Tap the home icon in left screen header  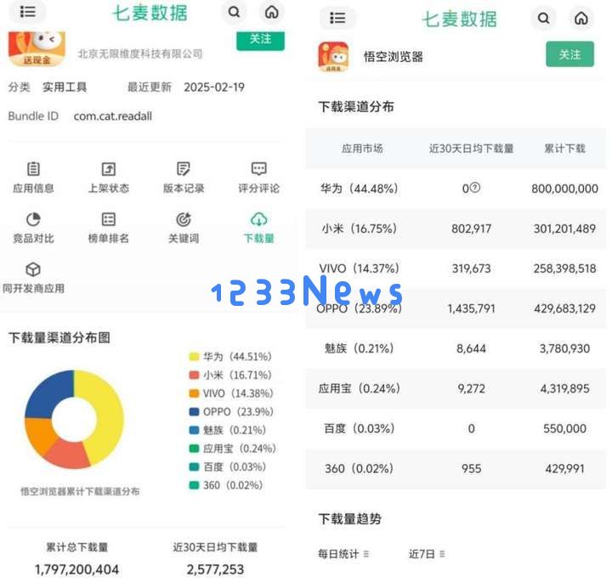272,12
